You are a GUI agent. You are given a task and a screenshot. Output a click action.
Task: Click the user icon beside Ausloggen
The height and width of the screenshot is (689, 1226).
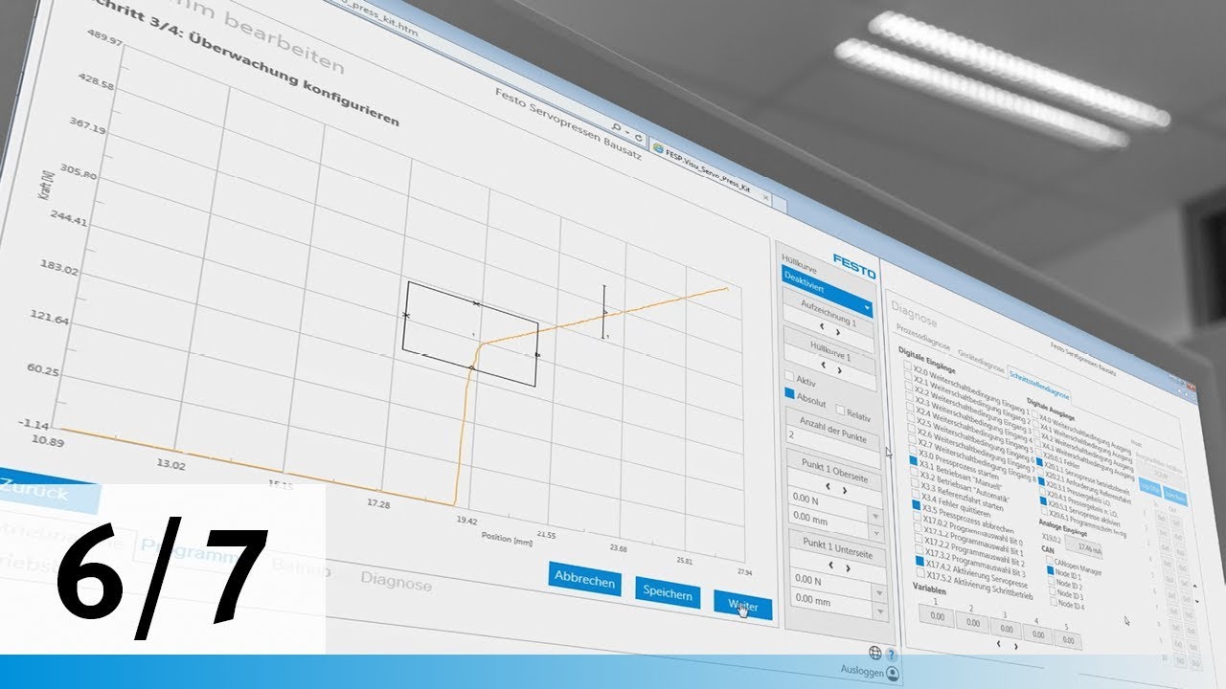coord(894,674)
